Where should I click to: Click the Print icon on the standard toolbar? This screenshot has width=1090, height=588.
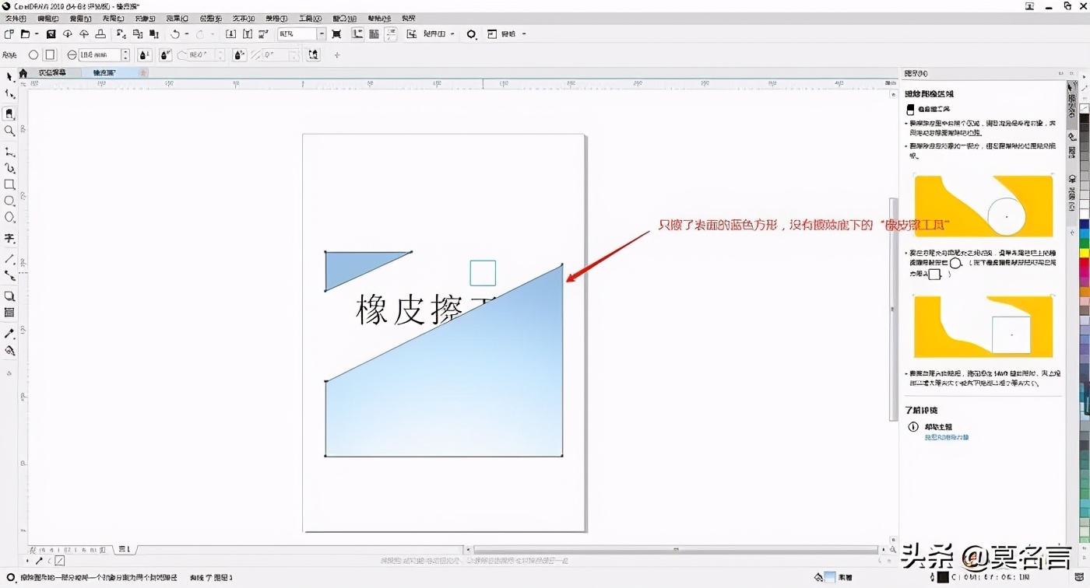pos(99,33)
